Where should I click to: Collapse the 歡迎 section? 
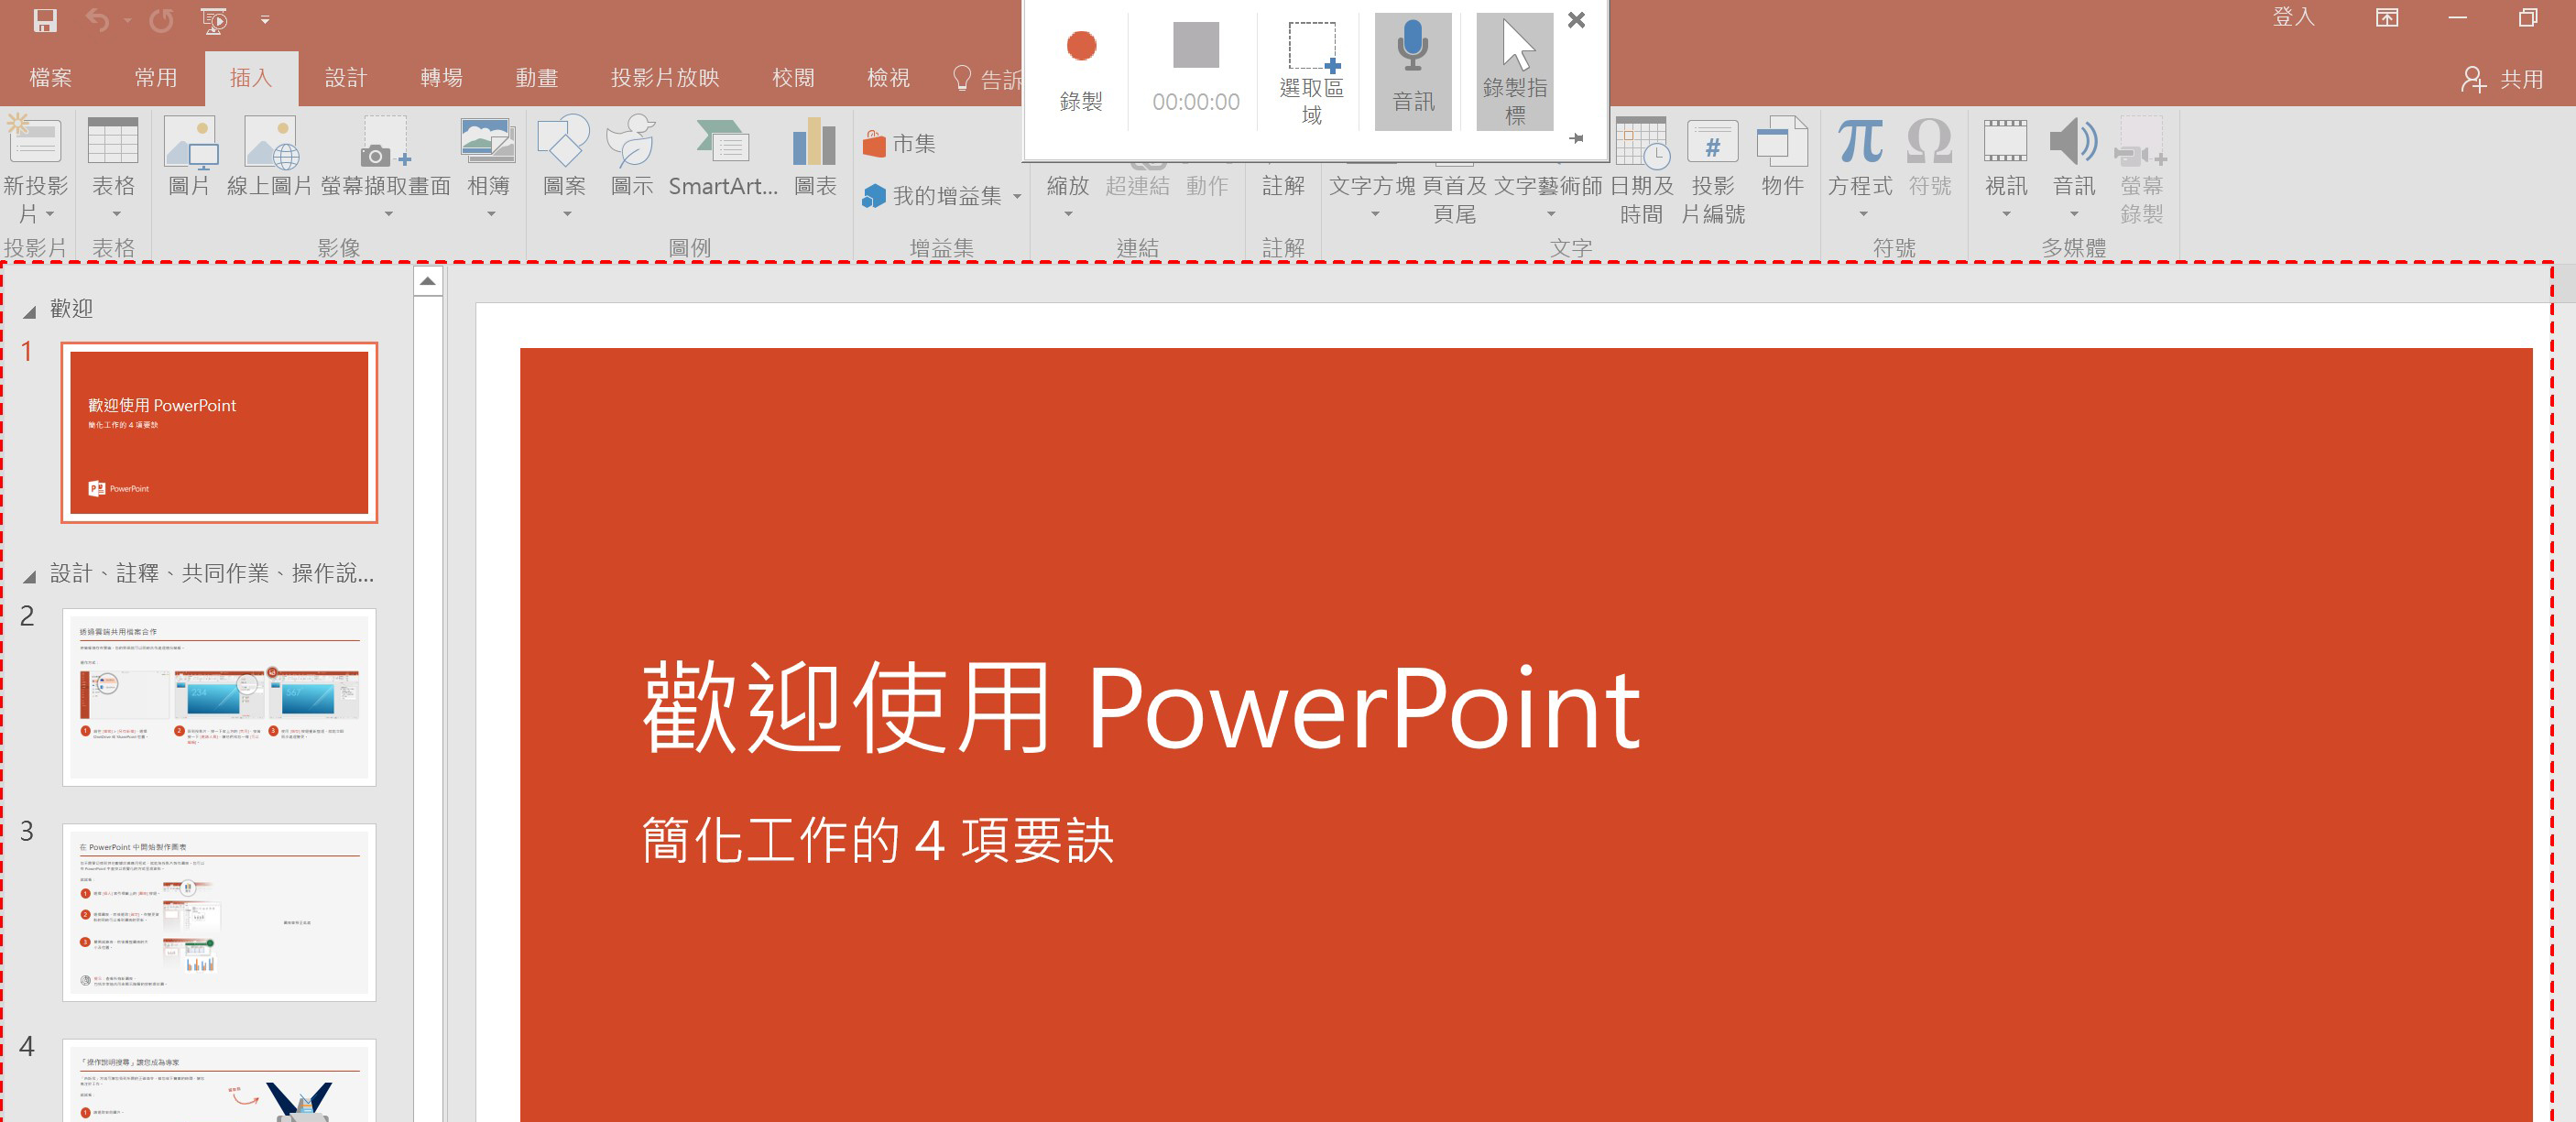click(x=30, y=312)
